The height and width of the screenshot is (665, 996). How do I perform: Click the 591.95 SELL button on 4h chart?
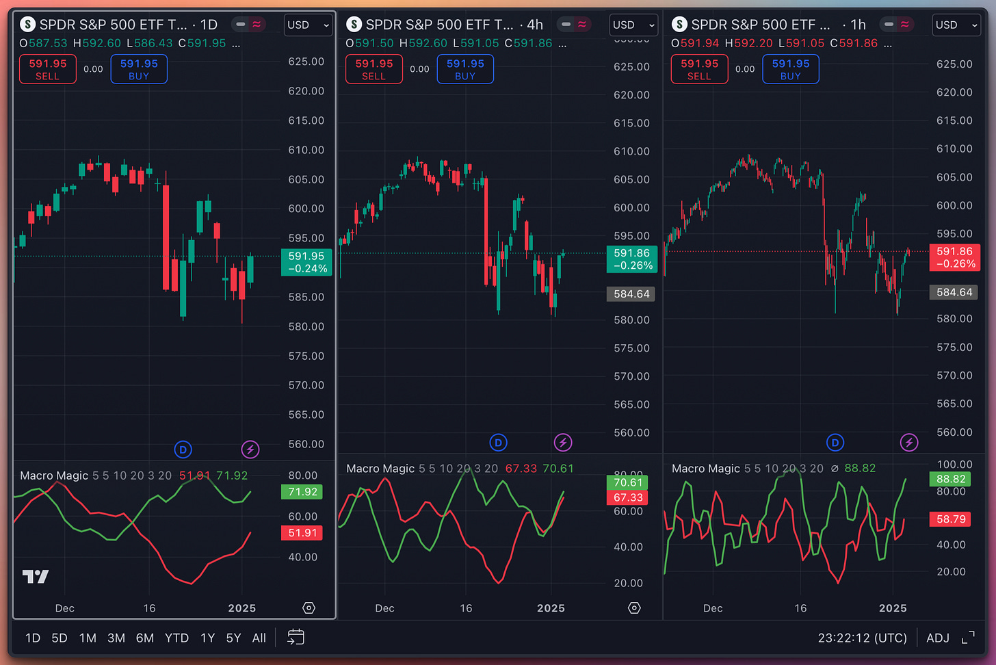point(373,69)
